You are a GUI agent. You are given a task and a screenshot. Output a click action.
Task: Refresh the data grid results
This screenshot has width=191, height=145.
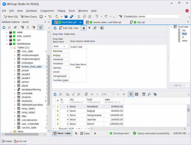pyautogui.click(x=55, y=94)
